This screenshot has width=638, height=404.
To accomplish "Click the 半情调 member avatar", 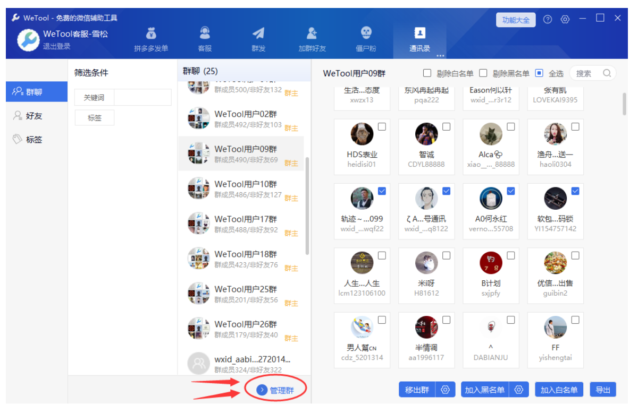I will 426,328.
